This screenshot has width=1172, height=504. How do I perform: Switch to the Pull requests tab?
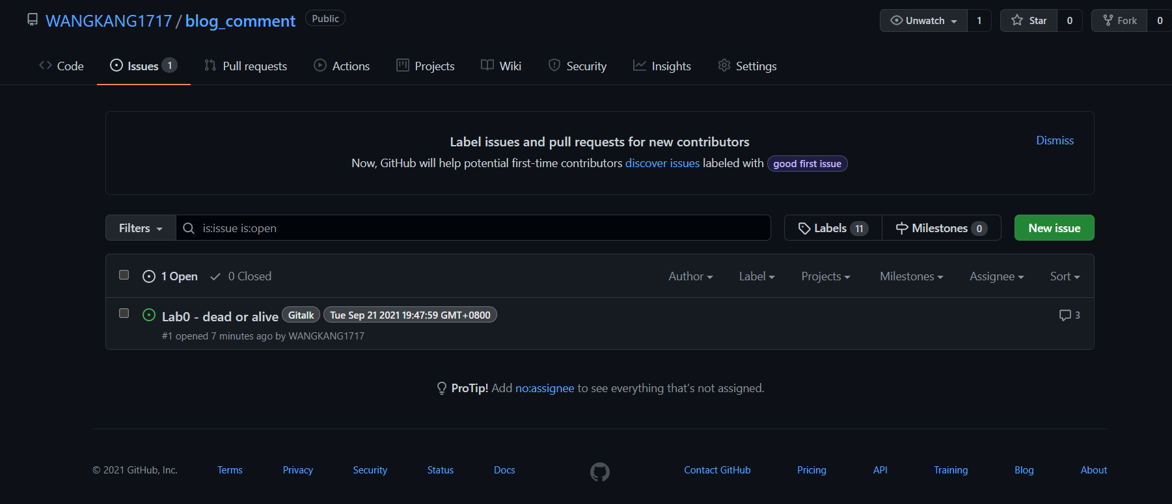click(x=245, y=66)
